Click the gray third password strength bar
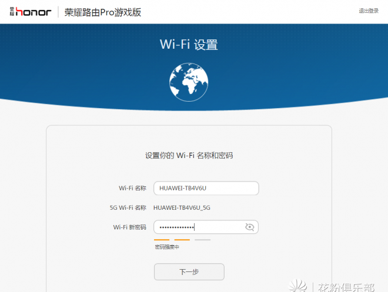Image resolution: width=388 pixels, height=292 pixels. coord(202,240)
